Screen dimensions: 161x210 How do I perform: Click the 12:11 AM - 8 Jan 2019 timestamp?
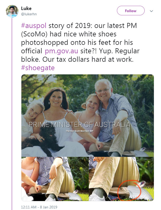coord(39,207)
